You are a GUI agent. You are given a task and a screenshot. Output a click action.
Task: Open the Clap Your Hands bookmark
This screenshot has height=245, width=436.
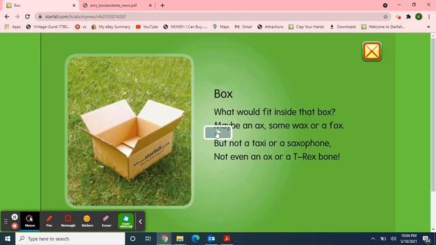pos(307,27)
